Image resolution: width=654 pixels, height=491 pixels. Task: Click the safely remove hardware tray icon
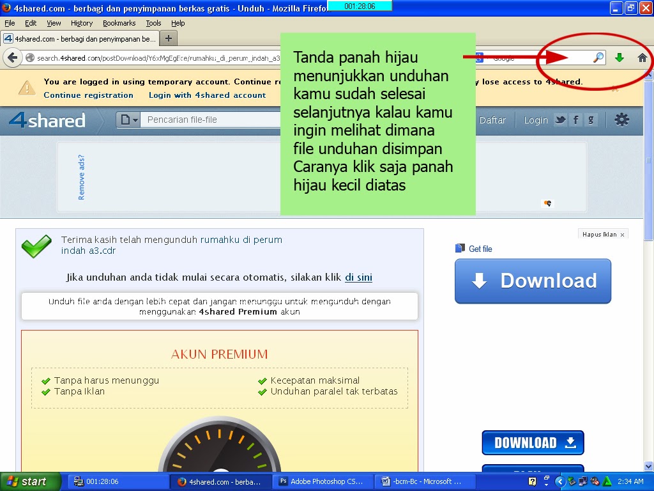click(x=572, y=481)
